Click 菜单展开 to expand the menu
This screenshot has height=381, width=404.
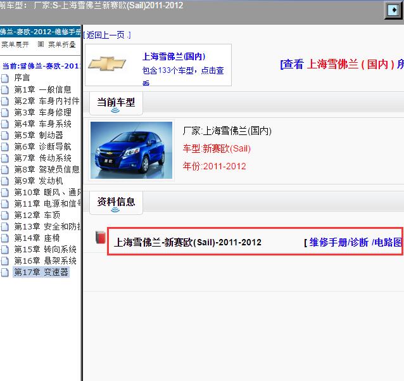click(x=15, y=44)
